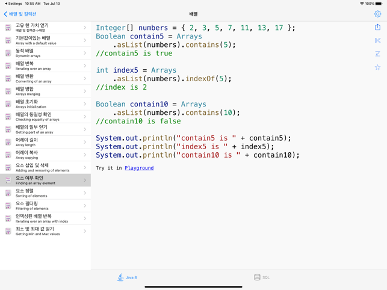The height and width of the screenshot is (290, 387).
Task: Tap the 'Integer[] numbers' declaration line
Action: tap(195, 28)
